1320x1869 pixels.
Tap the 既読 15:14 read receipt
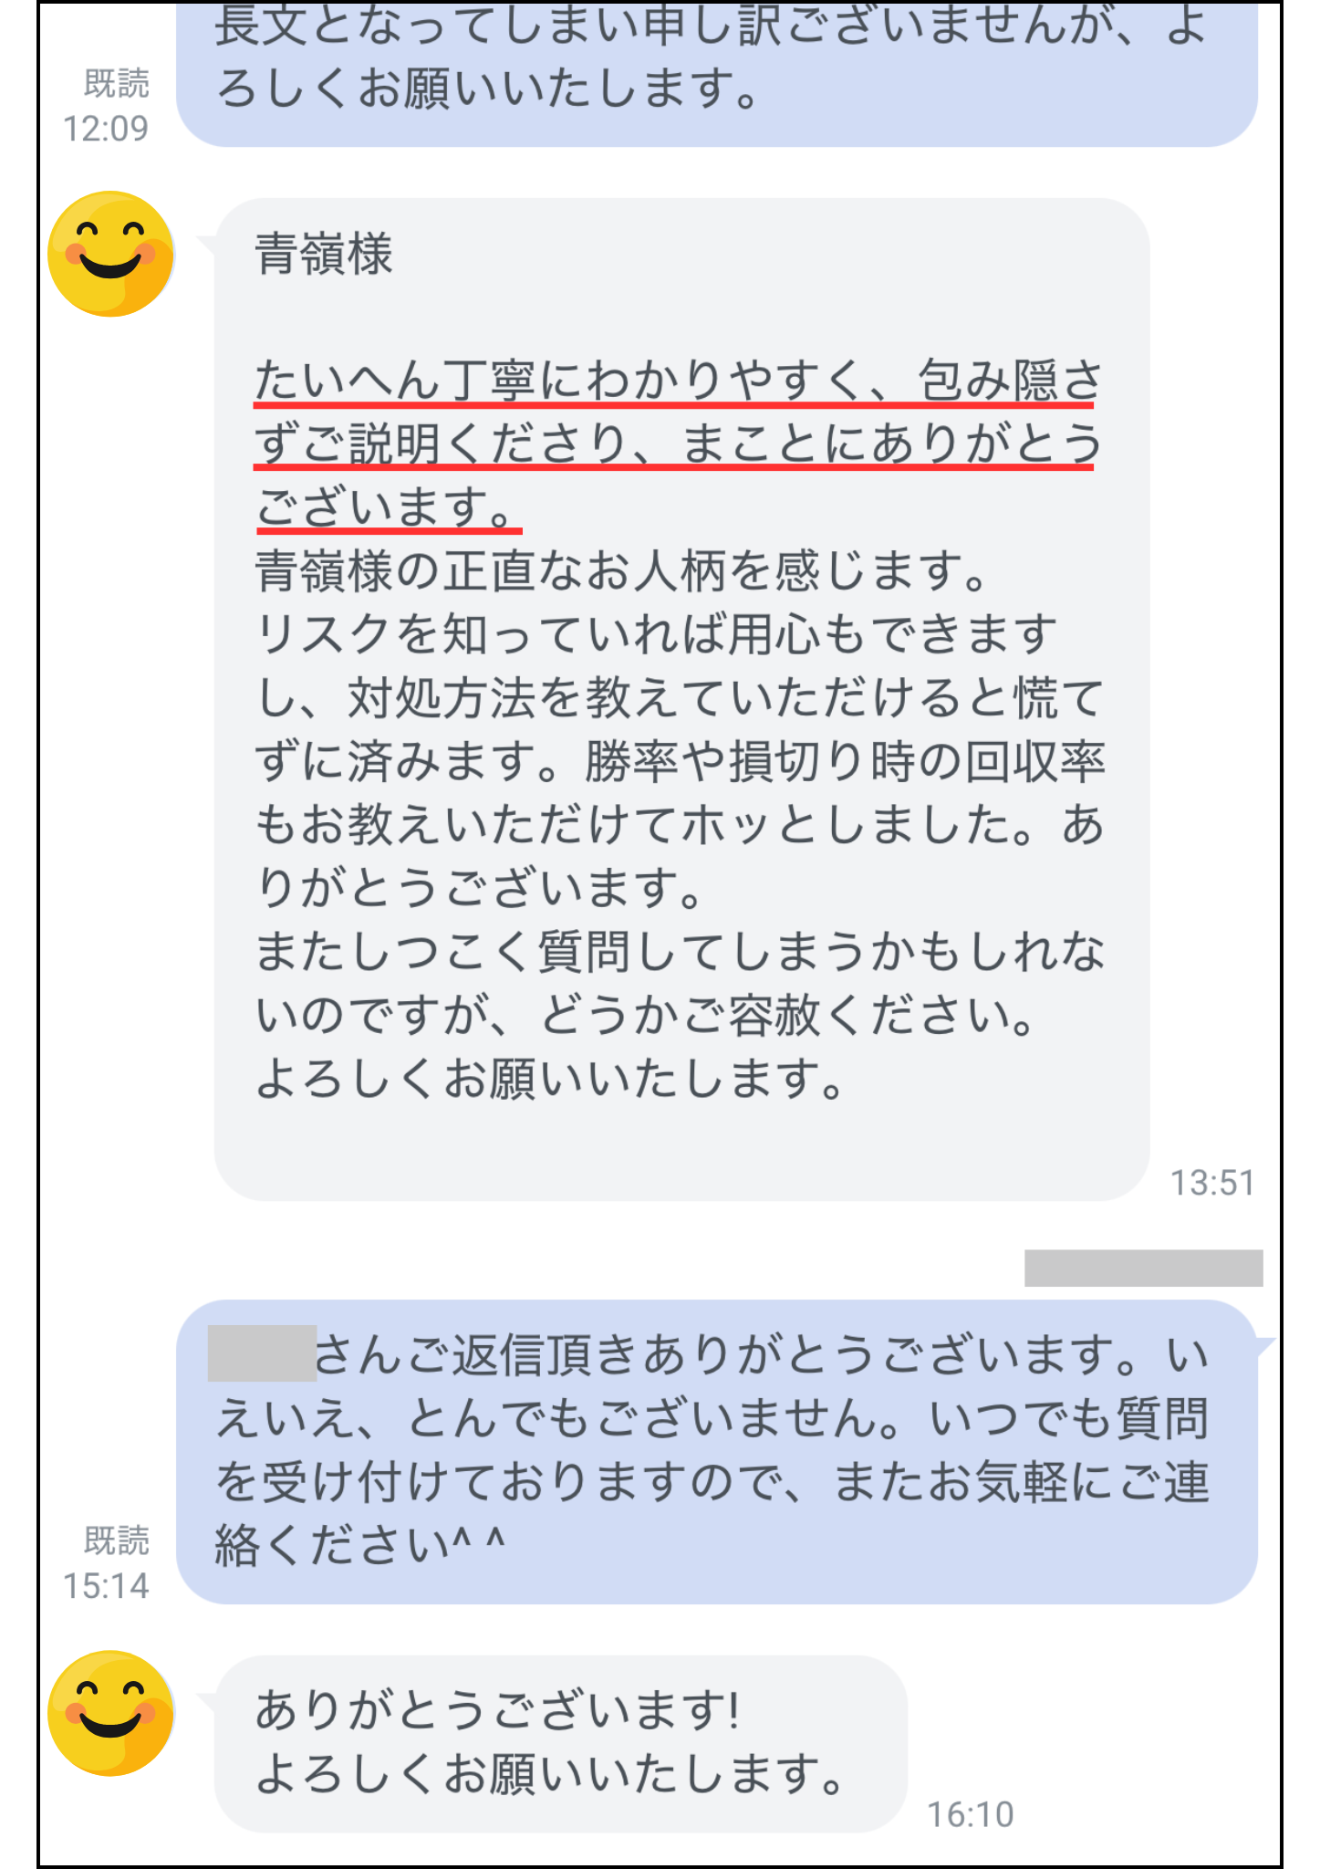click(106, 1563)
